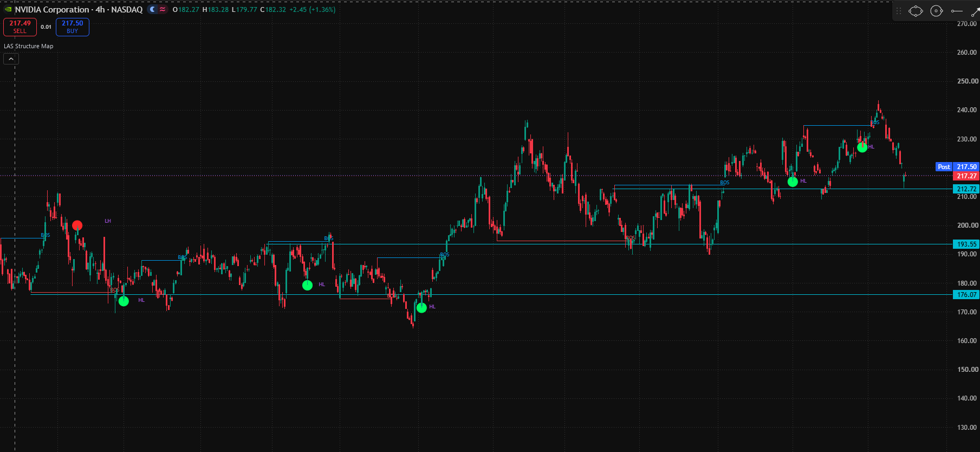
Task: Click the NVIDIA logo icon beside the symbol name
Action: (x=8, y=10)
